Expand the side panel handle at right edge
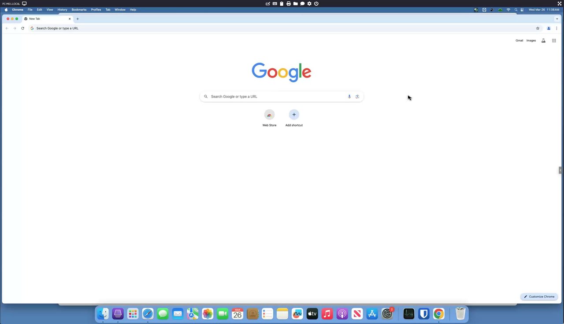The height and width of the screenshot is (324, 564). point(560,170)
